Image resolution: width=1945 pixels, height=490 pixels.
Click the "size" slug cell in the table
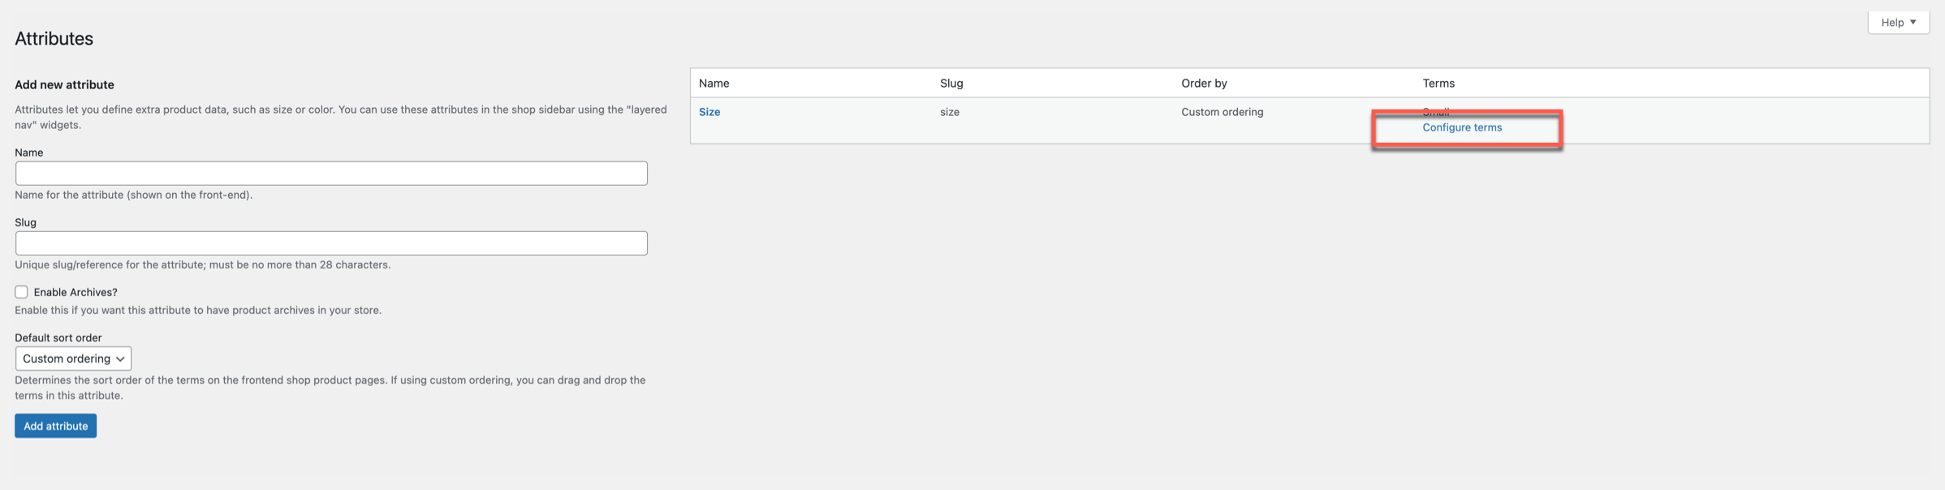[x=950, y=112]
